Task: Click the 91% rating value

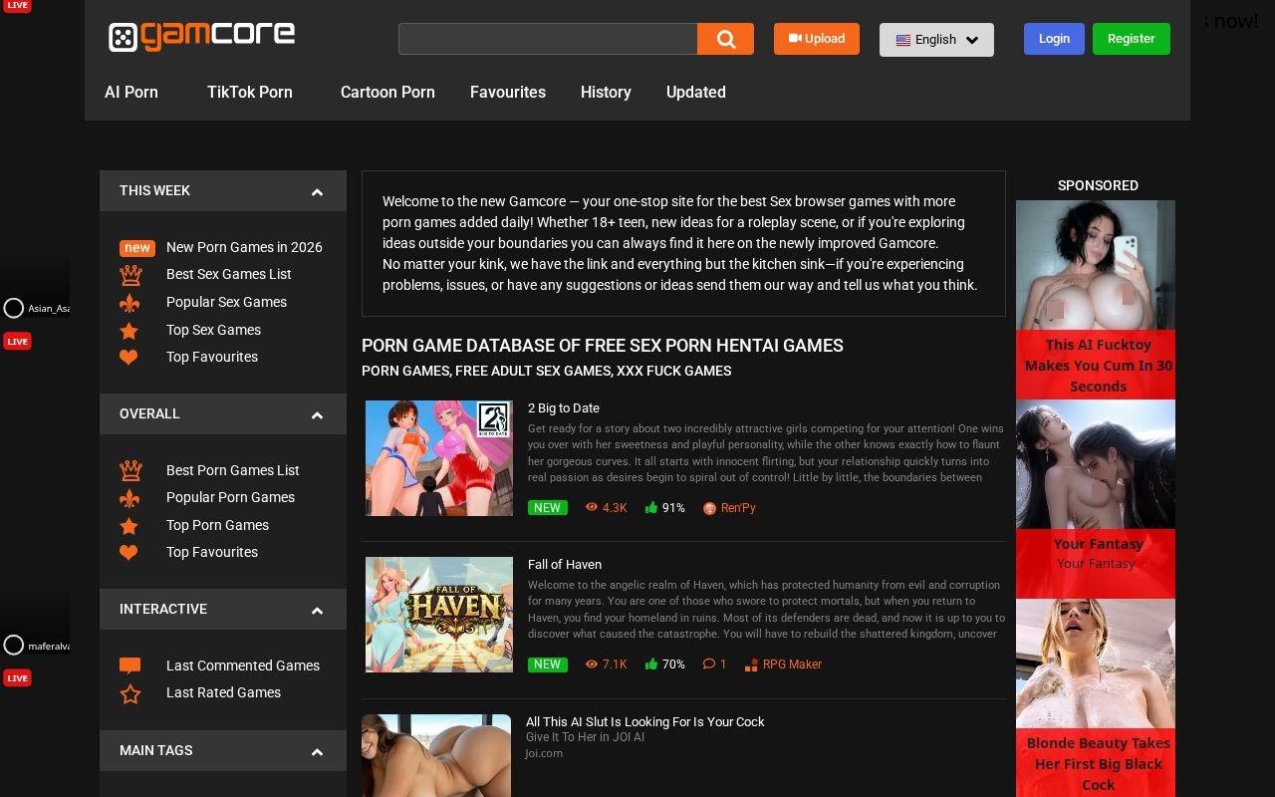Action: (673, 508)
